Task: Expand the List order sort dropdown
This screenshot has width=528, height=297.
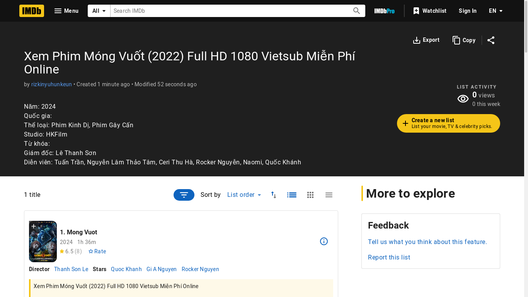Action: 244,195
